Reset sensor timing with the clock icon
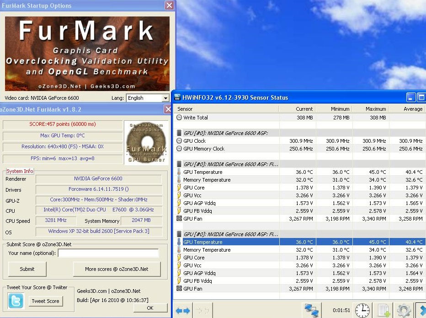426x318 pixels. pos(362,310)
